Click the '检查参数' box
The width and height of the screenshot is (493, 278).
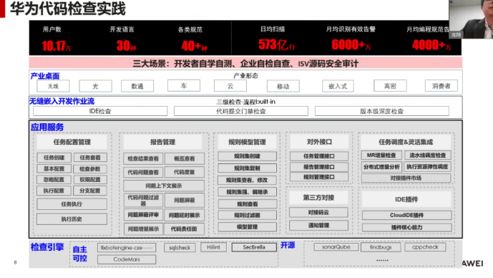90,169
